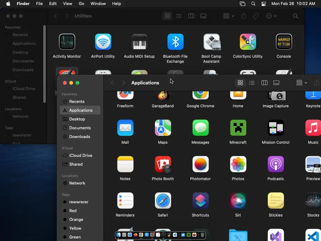Select the Photo Booth app icon
This screenshot has width=321, height=241.
pyautogui.click(x=163, y=164)
